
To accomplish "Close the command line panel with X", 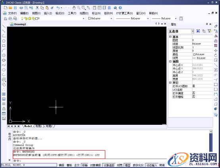I will (10, 160).
